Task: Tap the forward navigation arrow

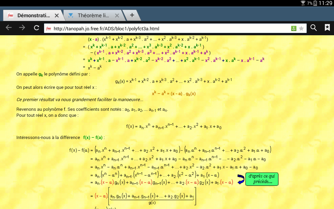Action: tap(22, 28)
